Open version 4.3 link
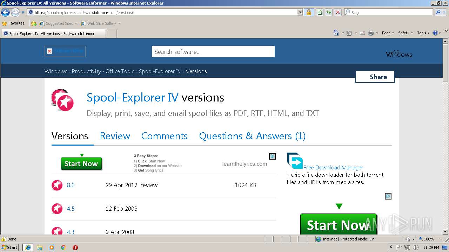 [x=71, y=232]
